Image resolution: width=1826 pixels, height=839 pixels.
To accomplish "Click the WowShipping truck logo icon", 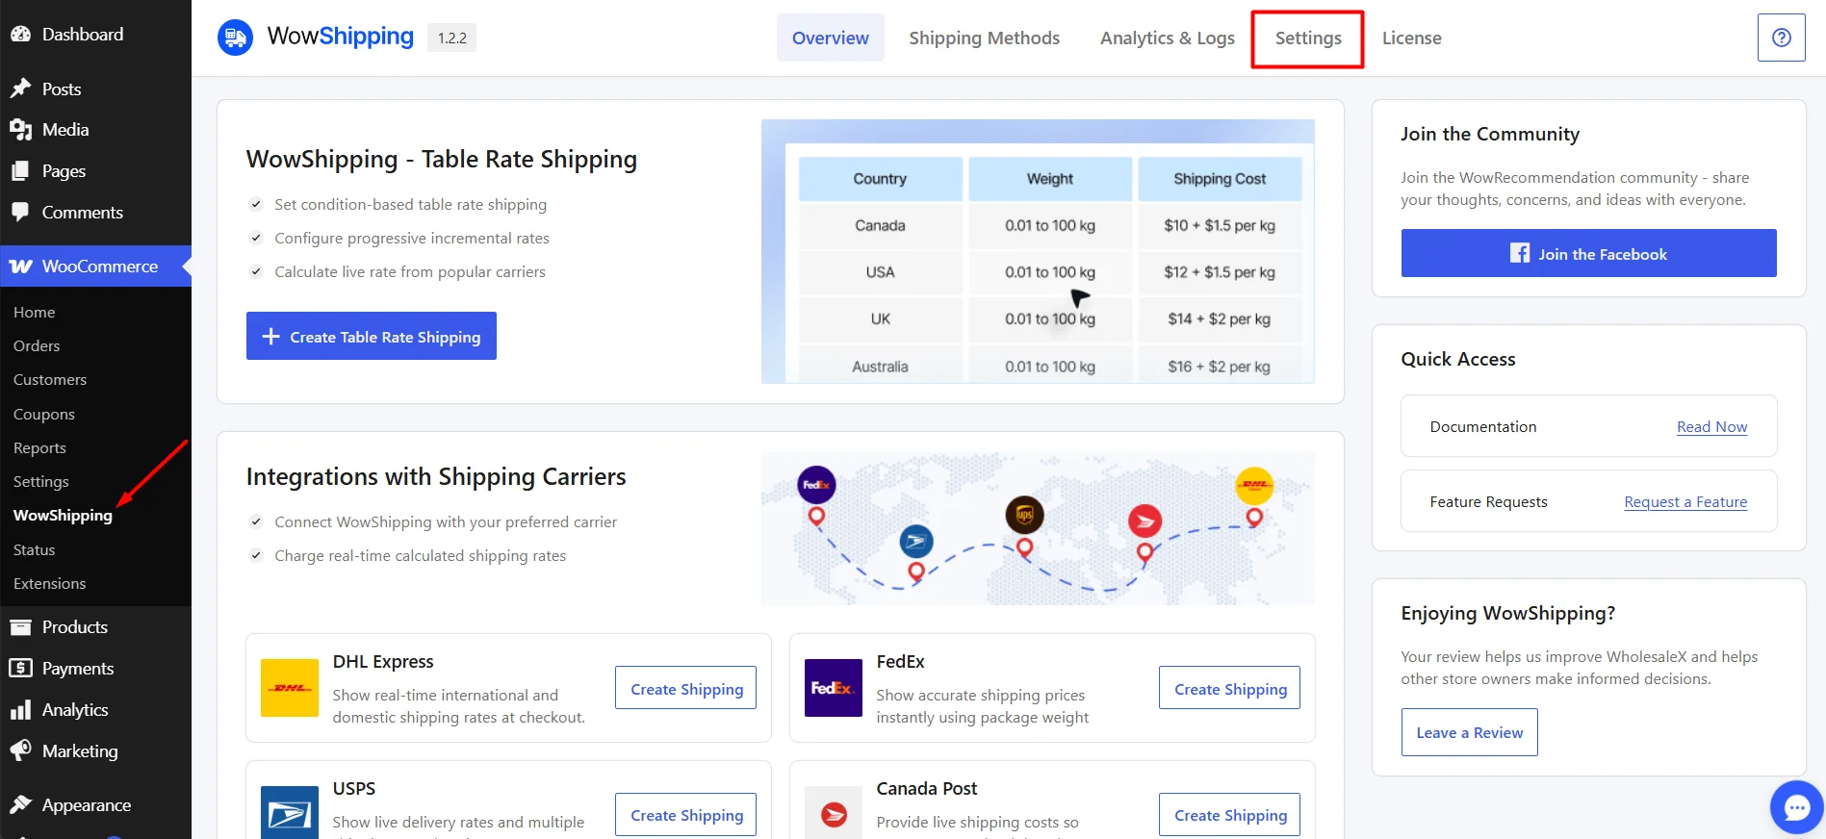I will click(x=235, y=38).
